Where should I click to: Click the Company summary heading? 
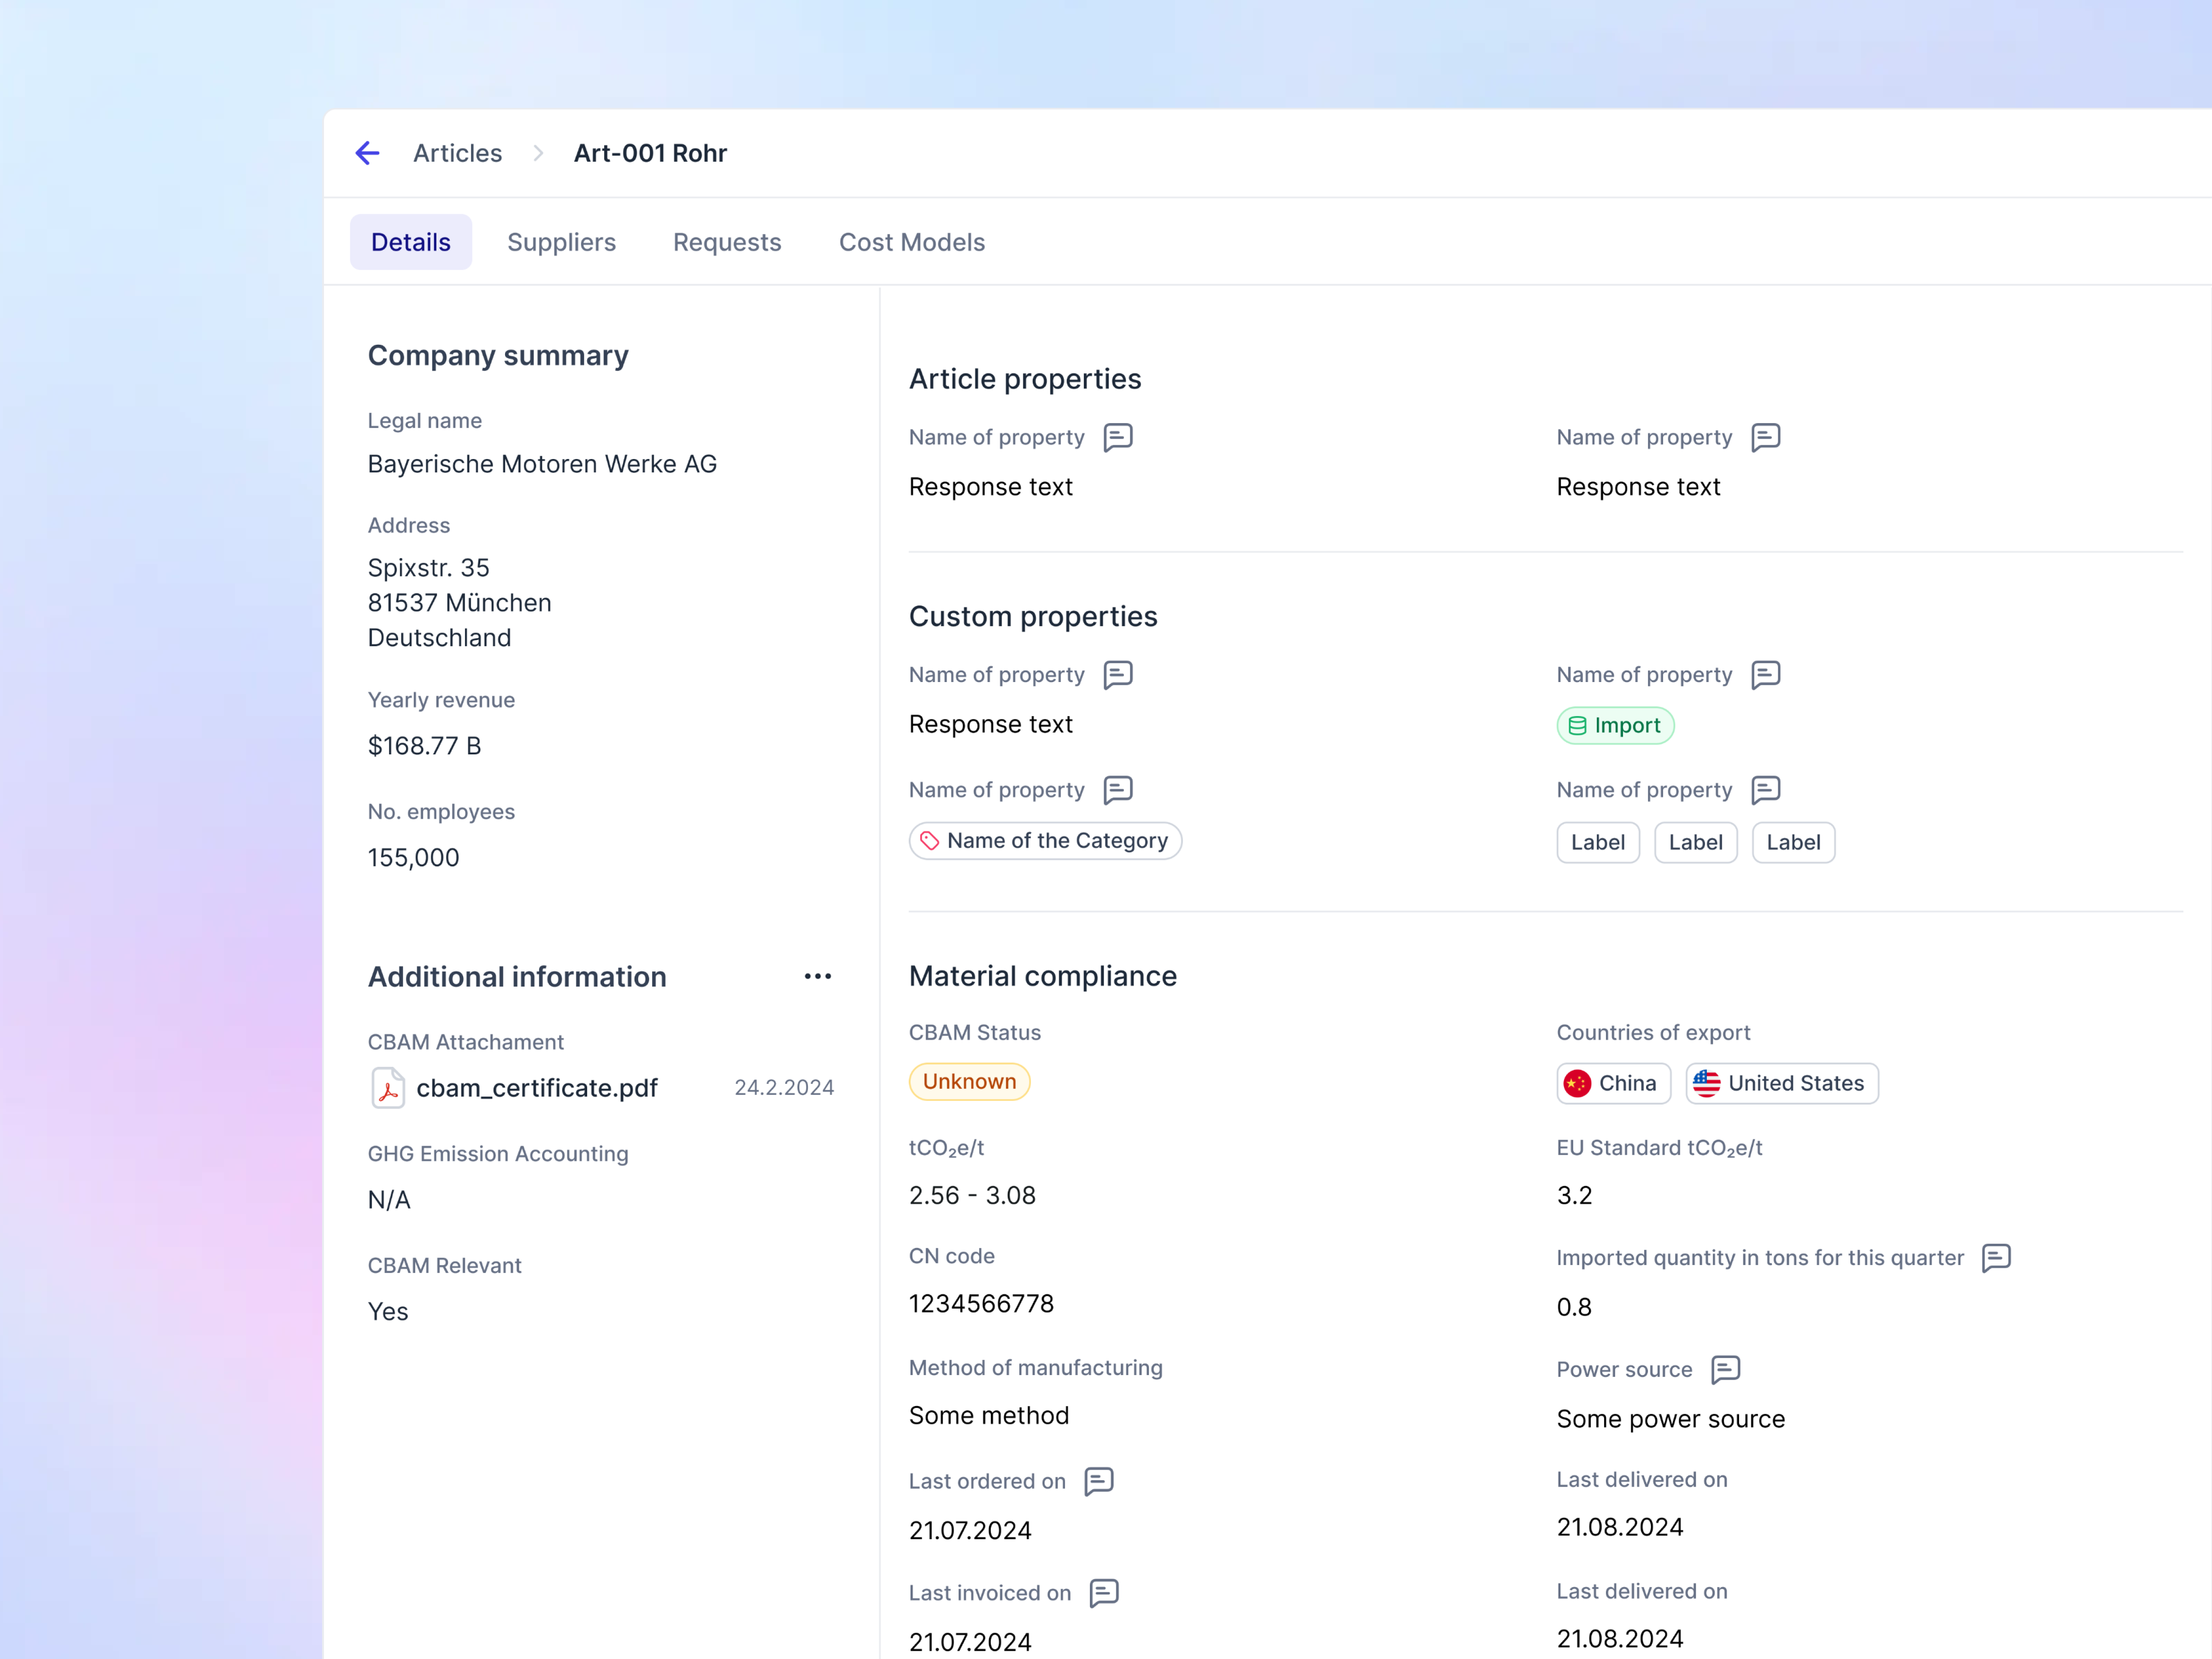click(x=498, y=356)
